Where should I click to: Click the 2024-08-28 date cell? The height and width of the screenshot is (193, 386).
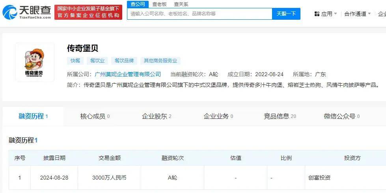point(54,178)
